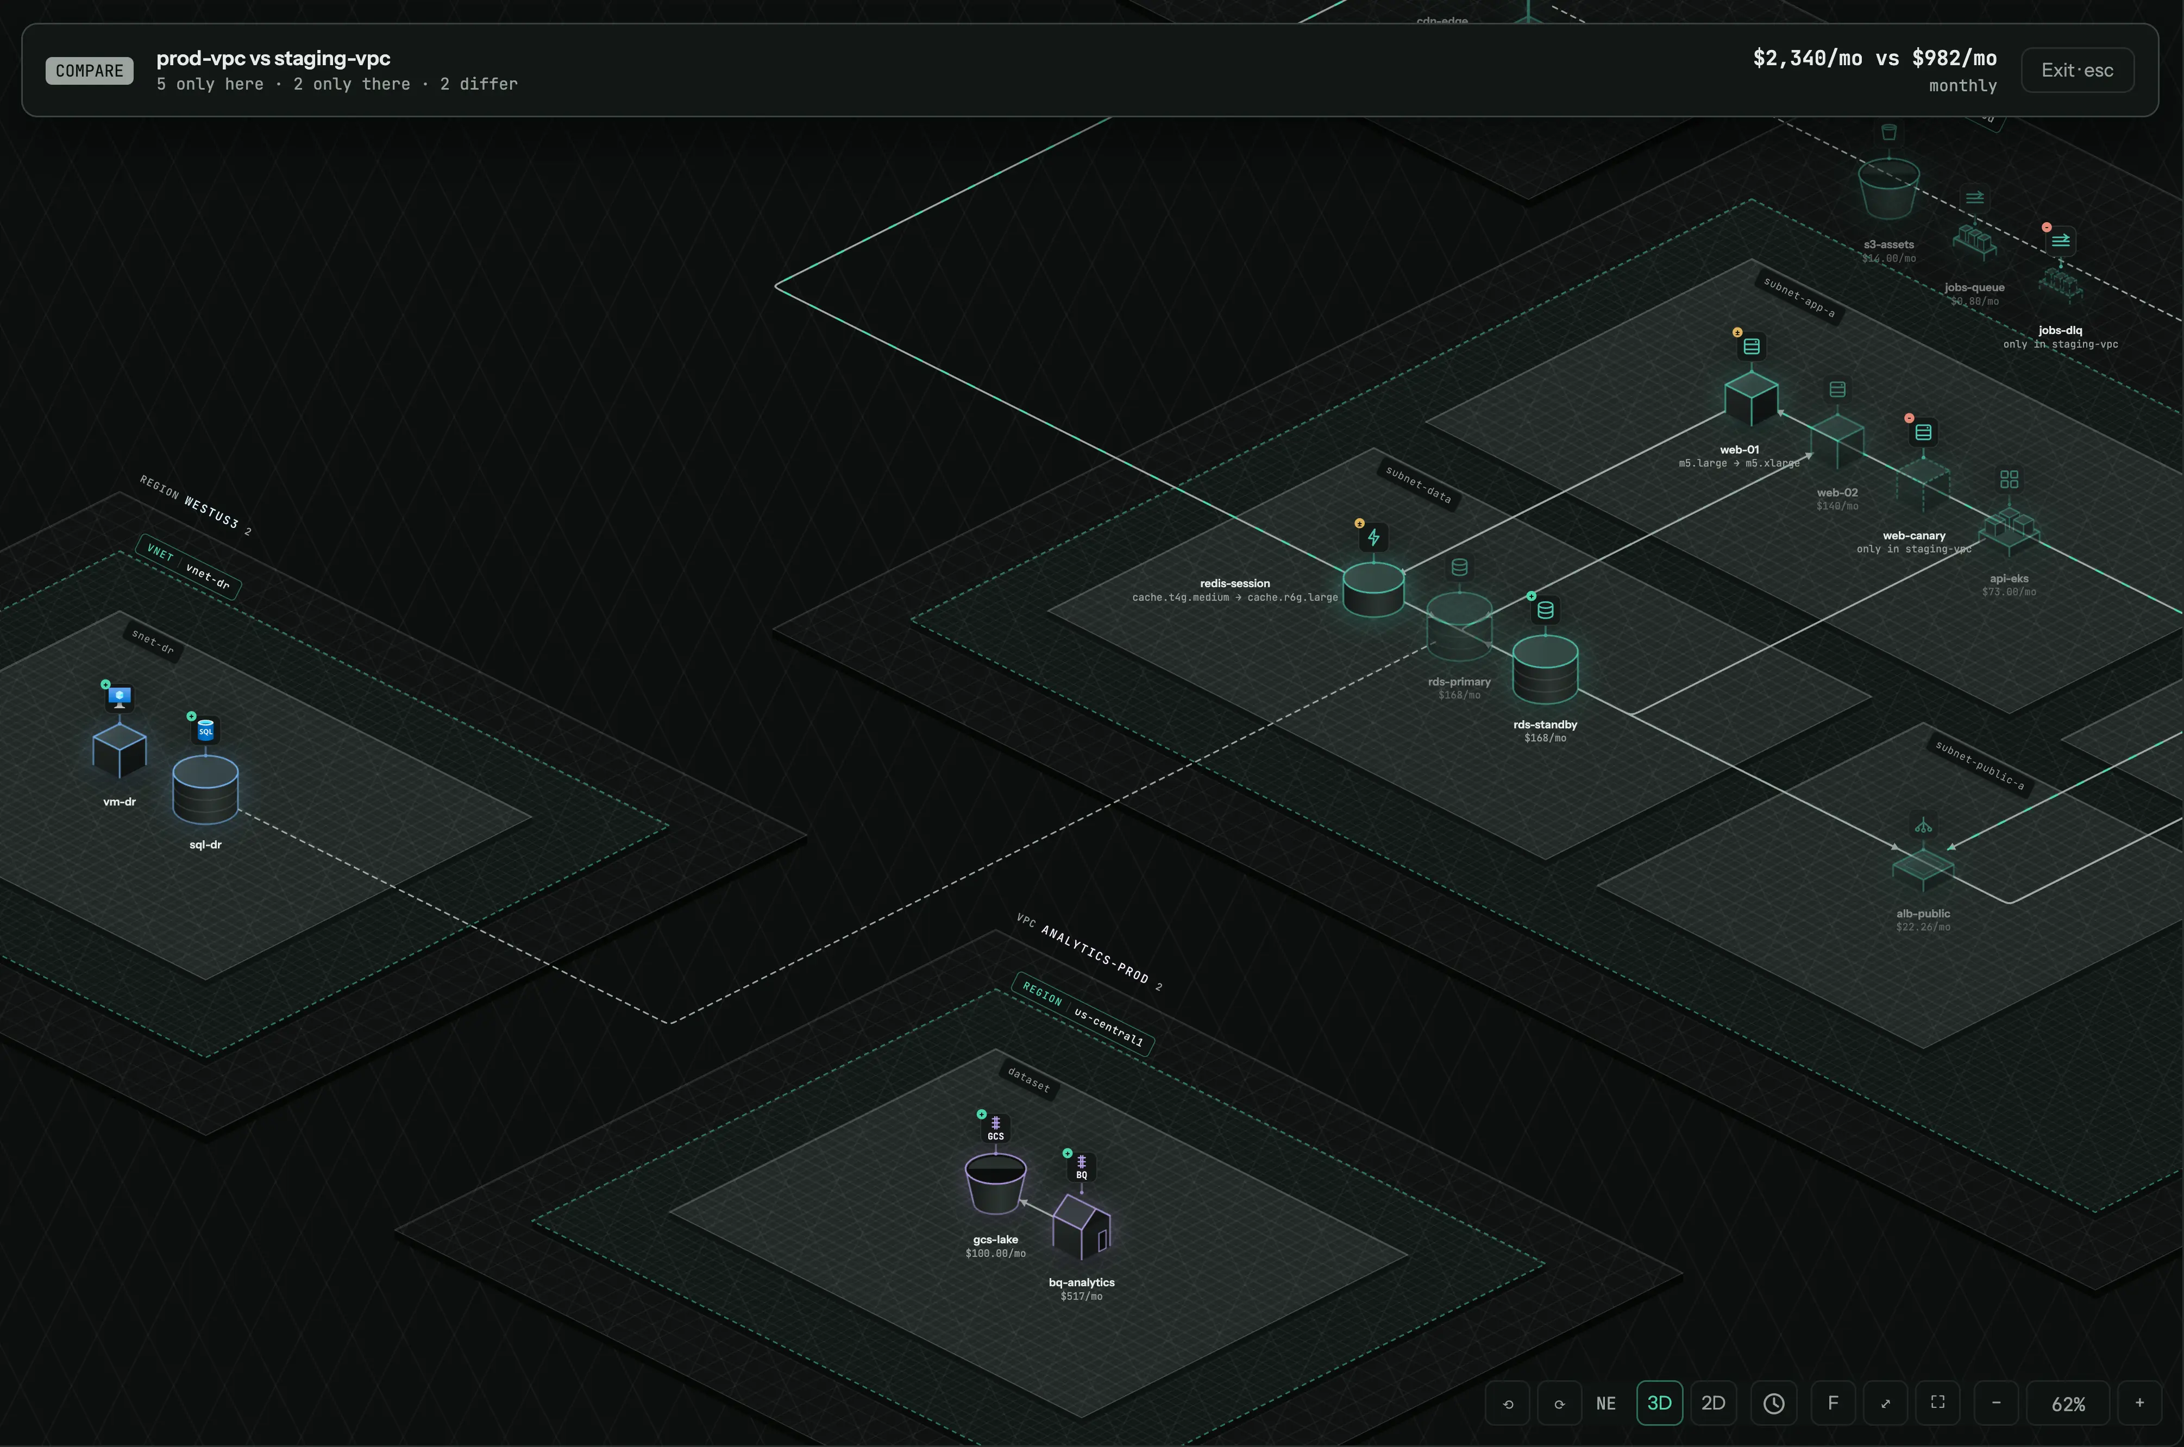Select the api-eks cluster icon

(x=2009, y=479)
